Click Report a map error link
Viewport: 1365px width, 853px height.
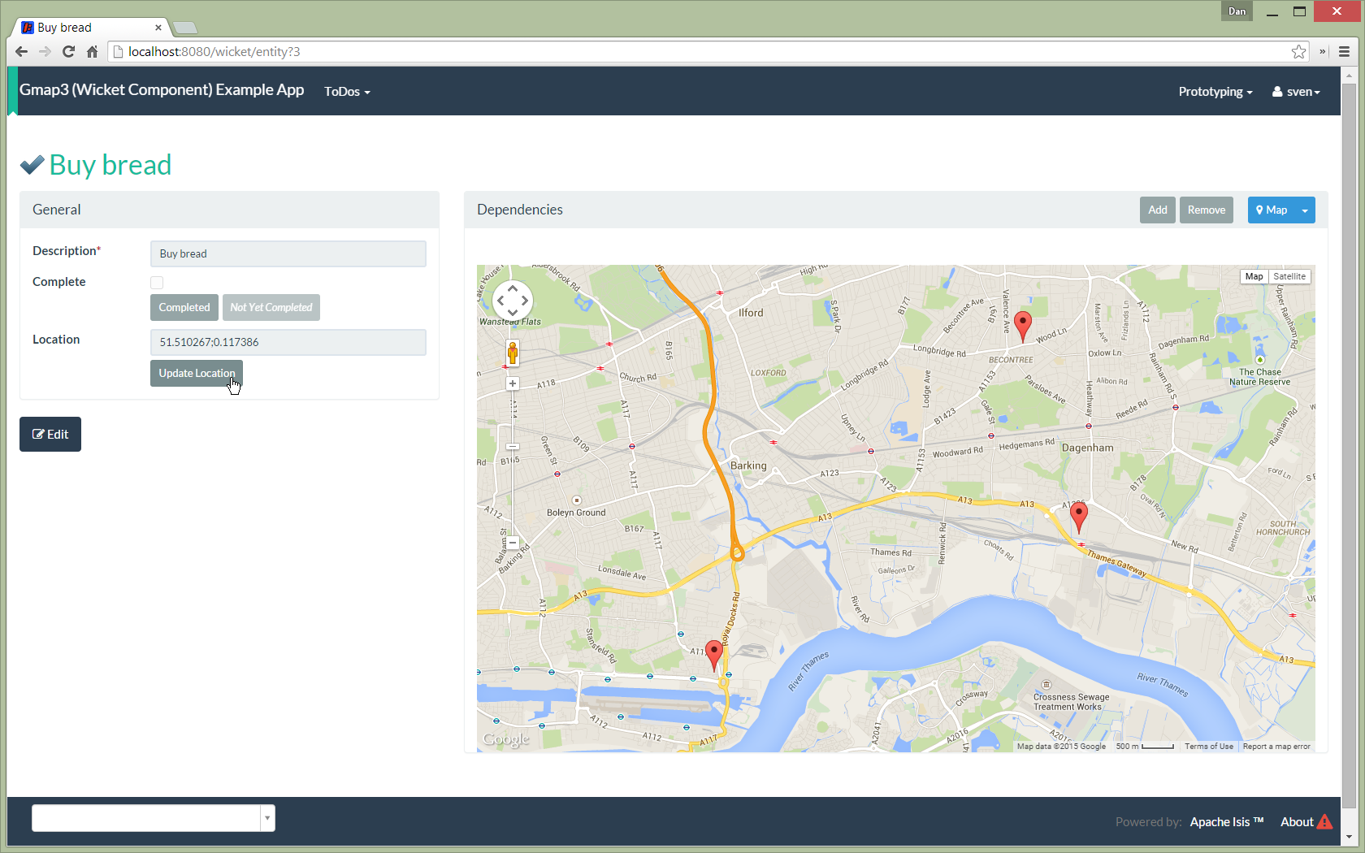pyautogui.click(x=1276, y=746)
